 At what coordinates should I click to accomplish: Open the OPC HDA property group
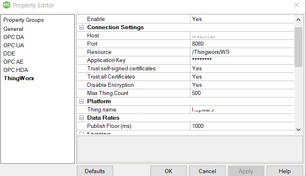tap(16, 70)
